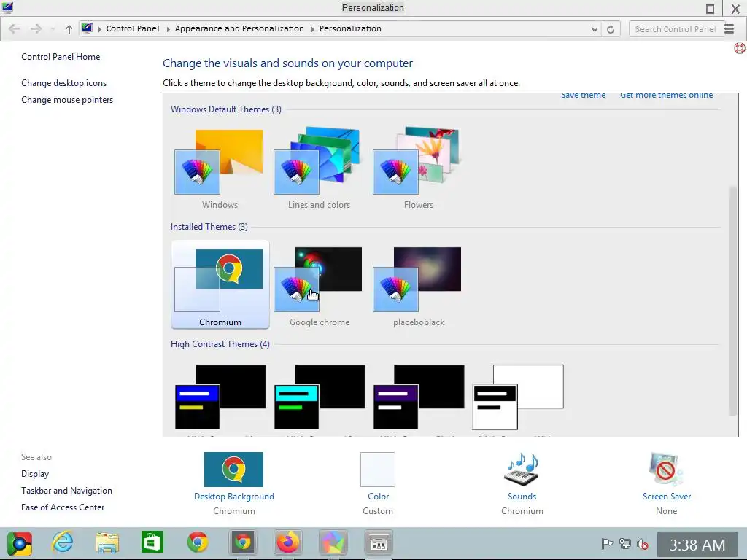Image resolution: width=747 pixels, height=560 pixels.
Task: Go back with the Back arrow
Action: [15, 29]
